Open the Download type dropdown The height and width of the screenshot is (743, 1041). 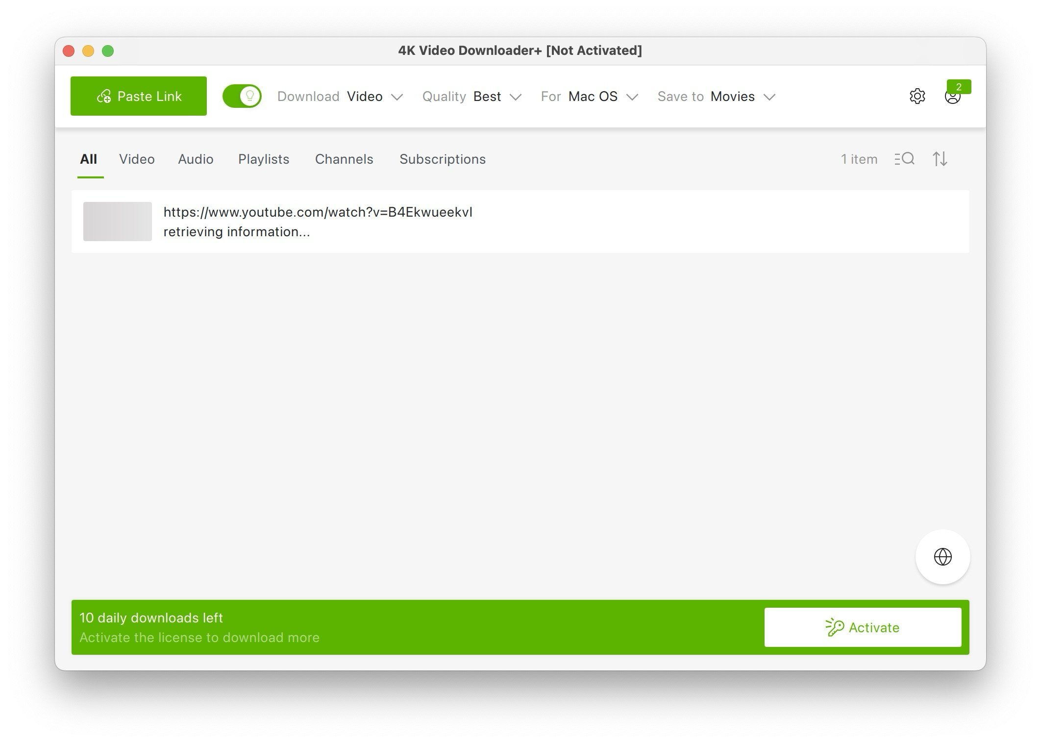(x=374, y=96)
